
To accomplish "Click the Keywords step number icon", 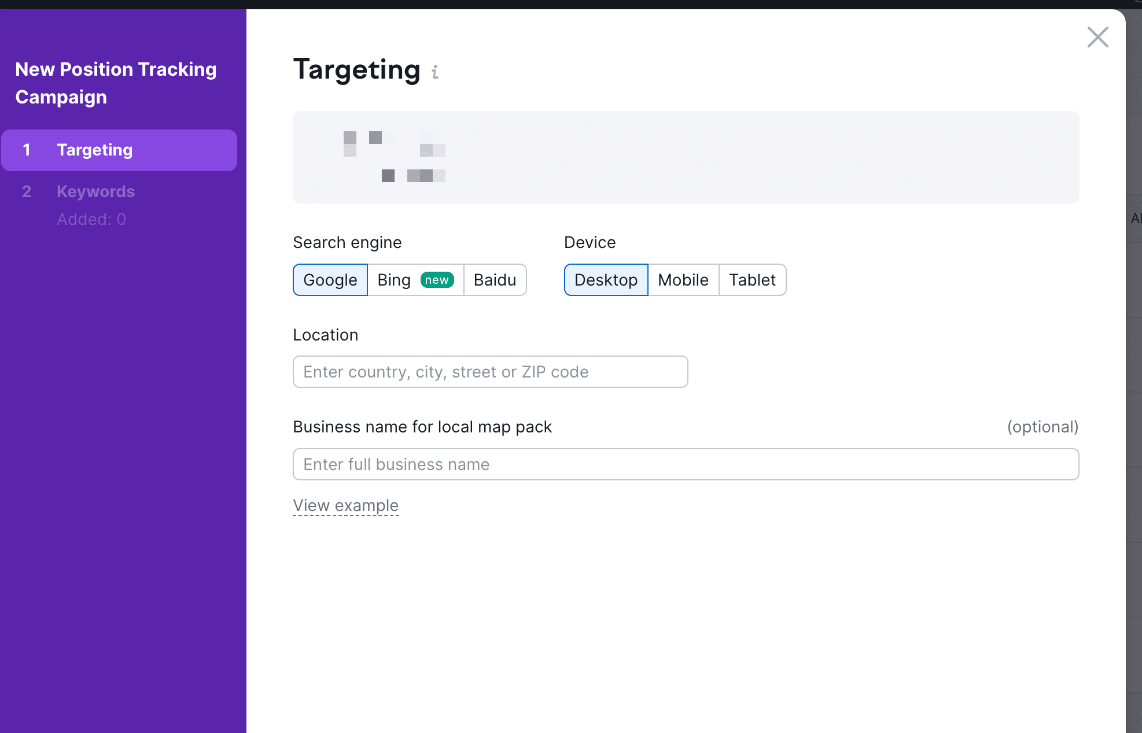I will [x=27, y=191].
